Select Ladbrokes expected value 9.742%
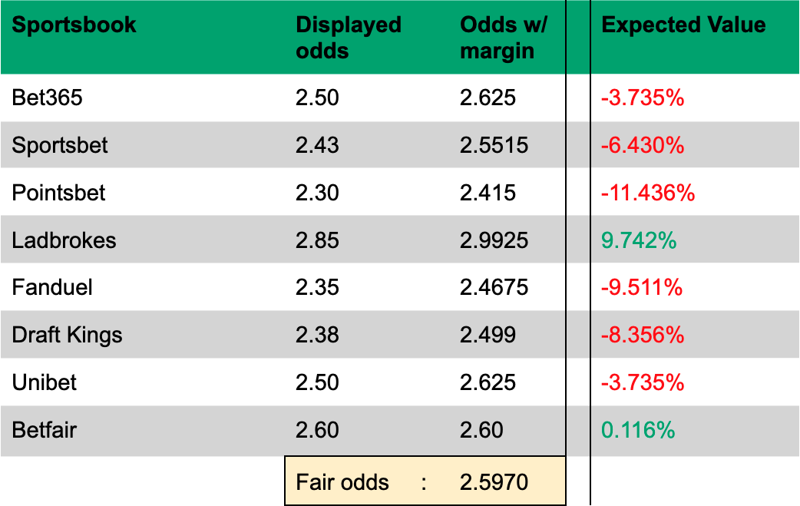 click(x=639, y=240)
